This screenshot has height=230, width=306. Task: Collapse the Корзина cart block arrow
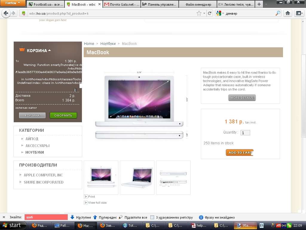(50, 50)
